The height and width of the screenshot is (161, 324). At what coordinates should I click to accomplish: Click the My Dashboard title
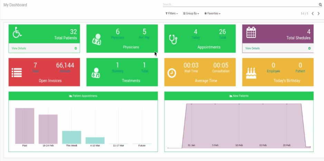15,5
